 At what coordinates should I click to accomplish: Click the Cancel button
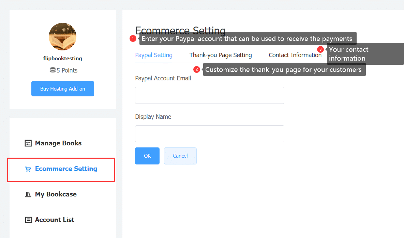click(x=180, y=156)
